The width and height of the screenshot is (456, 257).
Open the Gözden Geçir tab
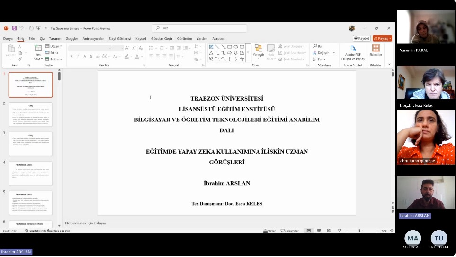tap(161, 39)
